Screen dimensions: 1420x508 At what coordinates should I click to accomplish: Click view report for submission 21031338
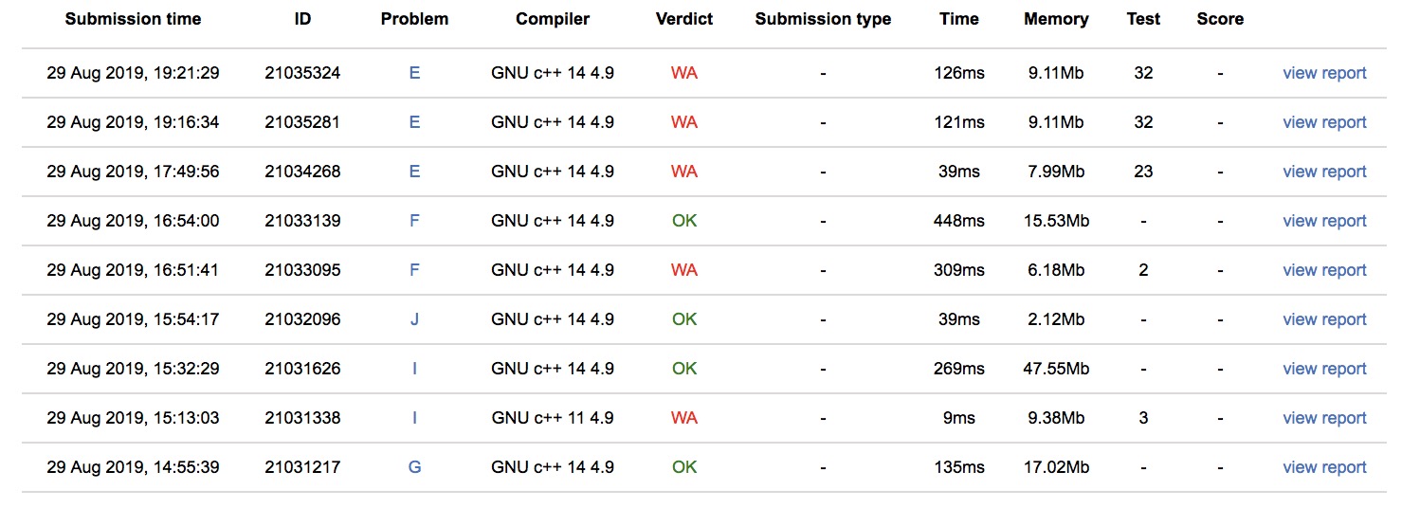(x=1323, y=418)
